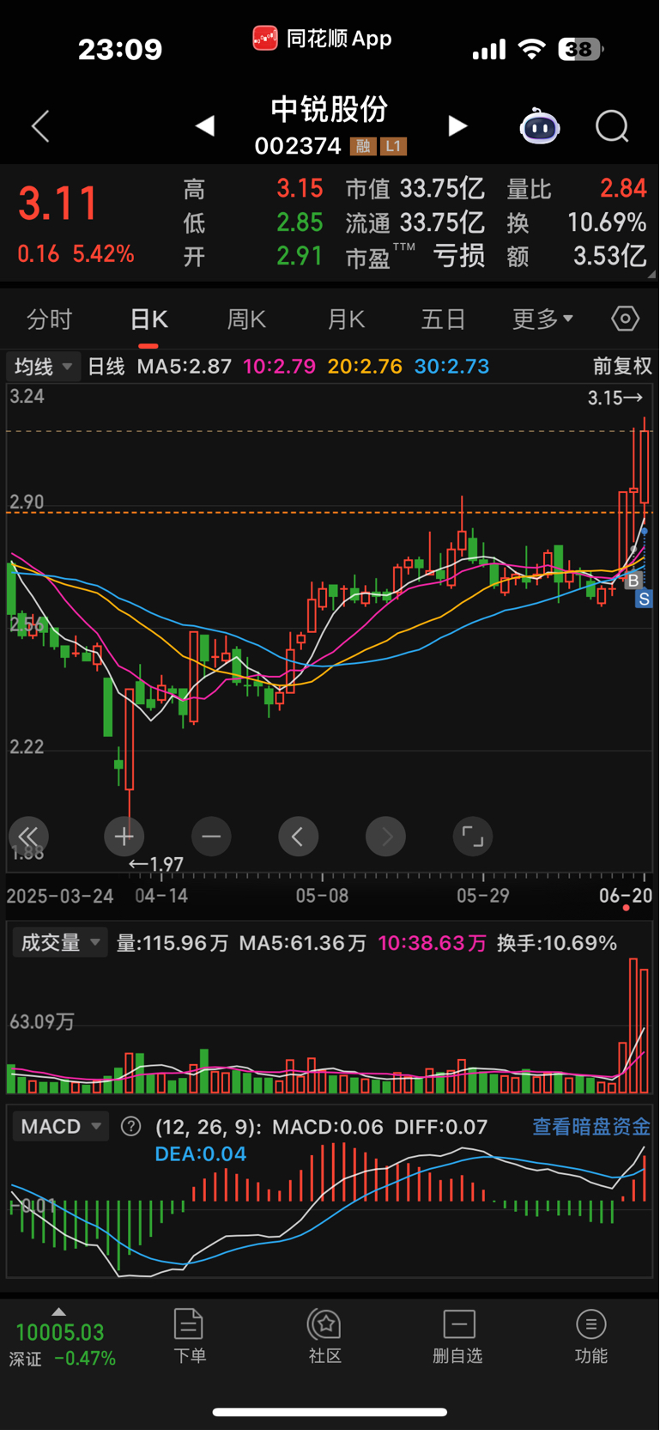
Task: Tap 额 3.53亿 value
Action: (609, 256)
